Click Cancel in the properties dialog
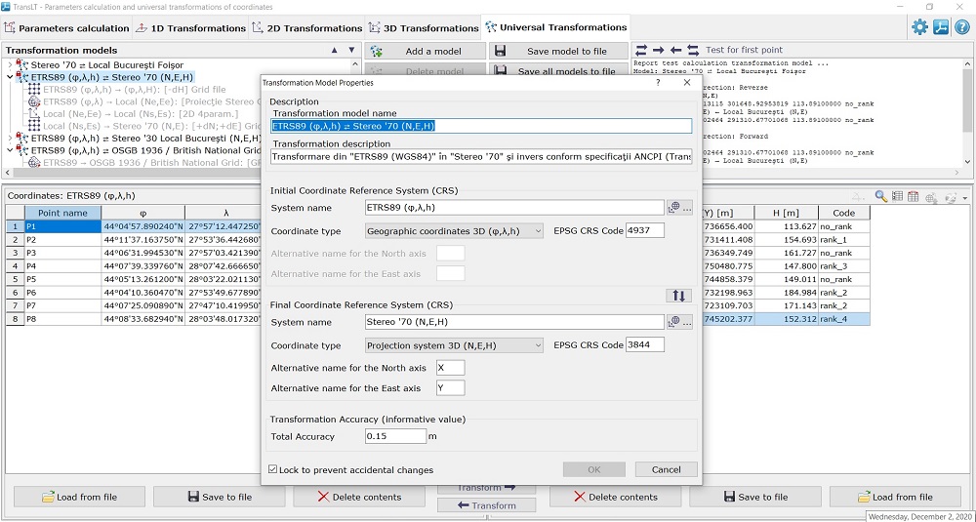976x522 pixels. click(666, 469)
